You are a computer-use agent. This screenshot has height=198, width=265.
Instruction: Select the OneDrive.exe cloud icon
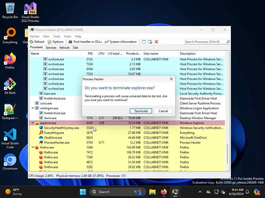pyautogui.click(x=41, y=137)
